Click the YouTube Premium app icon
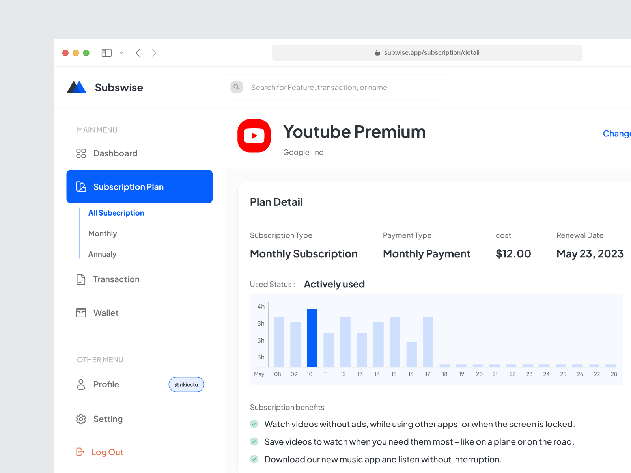Viewport: 631px width, 473px height. [x=254, y=136]
